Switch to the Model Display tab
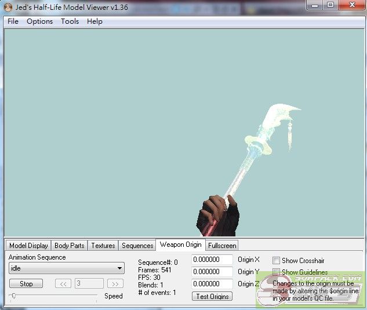This screenshot has height=310, width=367. [x=28, y=246]
